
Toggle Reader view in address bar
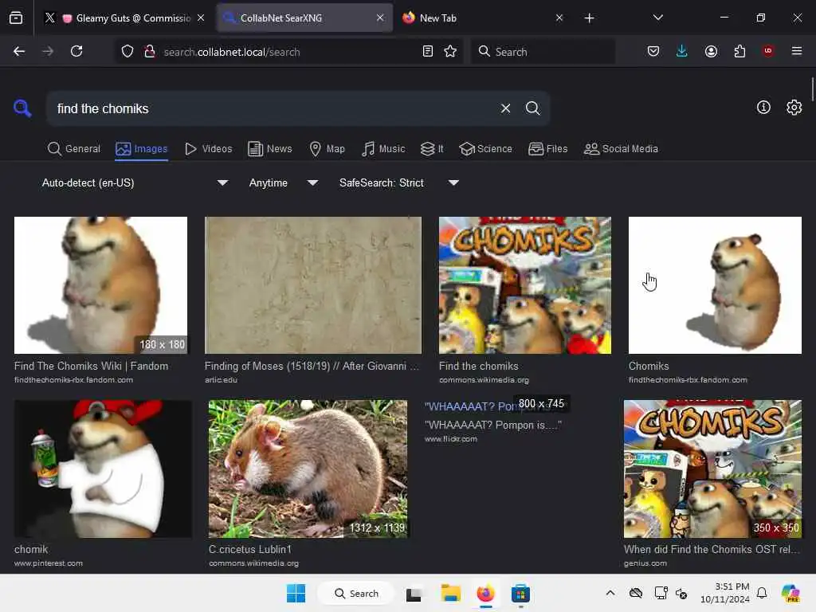[428, 51]
